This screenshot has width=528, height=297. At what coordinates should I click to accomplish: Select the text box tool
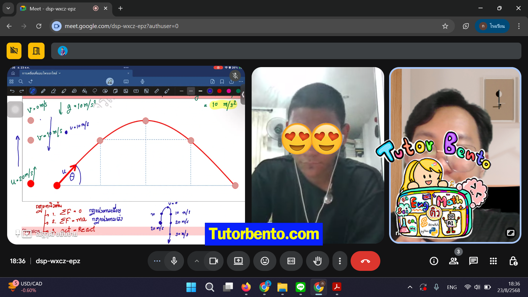[136, 91]
